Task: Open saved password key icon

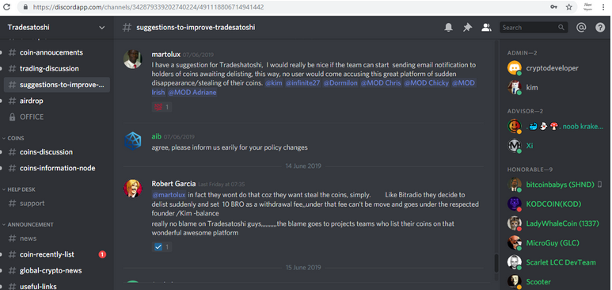Action: [x=553, y=7]
